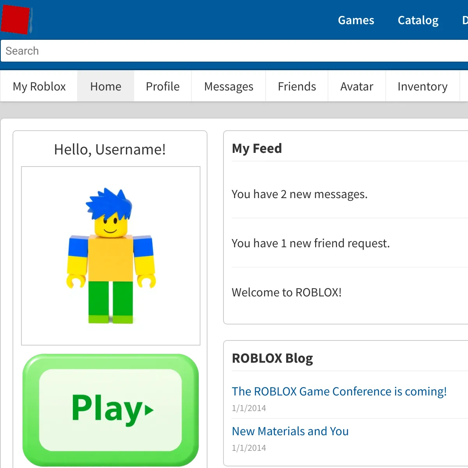Open the Catalog menu in header

point(418,20)
